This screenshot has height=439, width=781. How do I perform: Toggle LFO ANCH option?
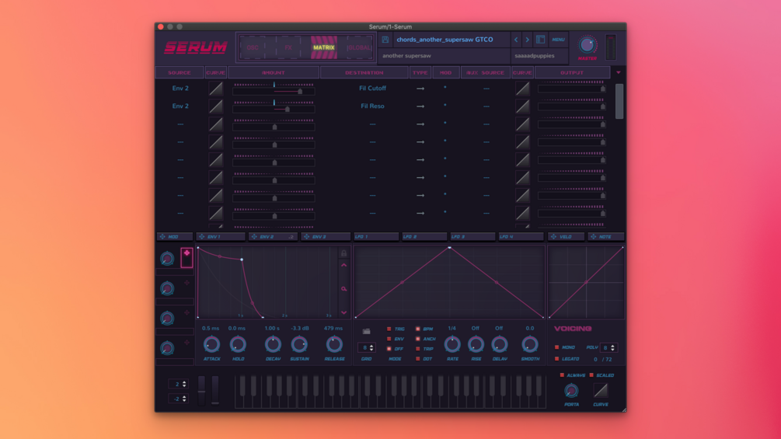pyautogui.click(x=418, y=339)
